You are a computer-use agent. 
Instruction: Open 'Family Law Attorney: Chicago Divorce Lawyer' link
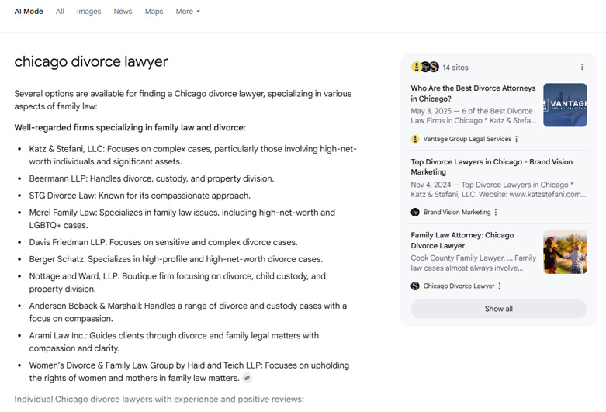pyautogui.click(x=462, y=240)
